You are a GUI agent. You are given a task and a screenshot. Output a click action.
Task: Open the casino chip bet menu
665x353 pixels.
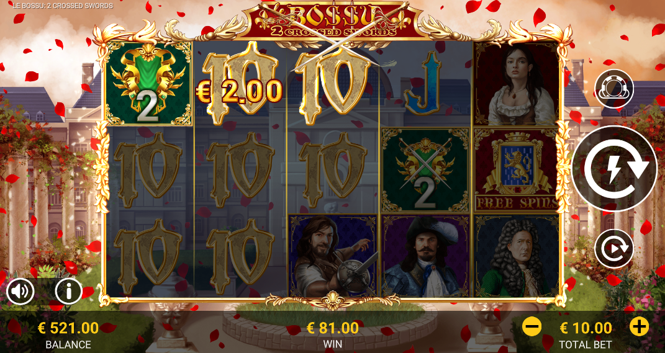tap(613, 89)
